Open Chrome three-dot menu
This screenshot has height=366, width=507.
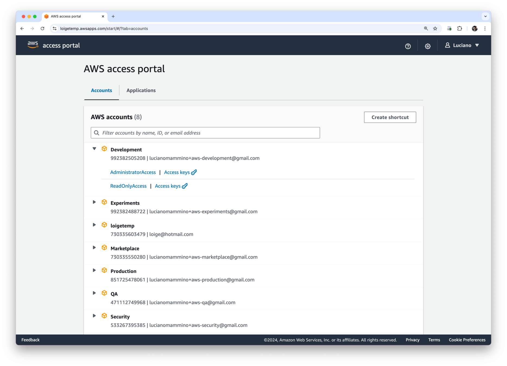click(x=485, y=28)
